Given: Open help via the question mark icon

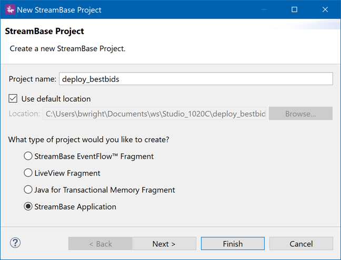Looking at the screenshot, I should (15, 243).
